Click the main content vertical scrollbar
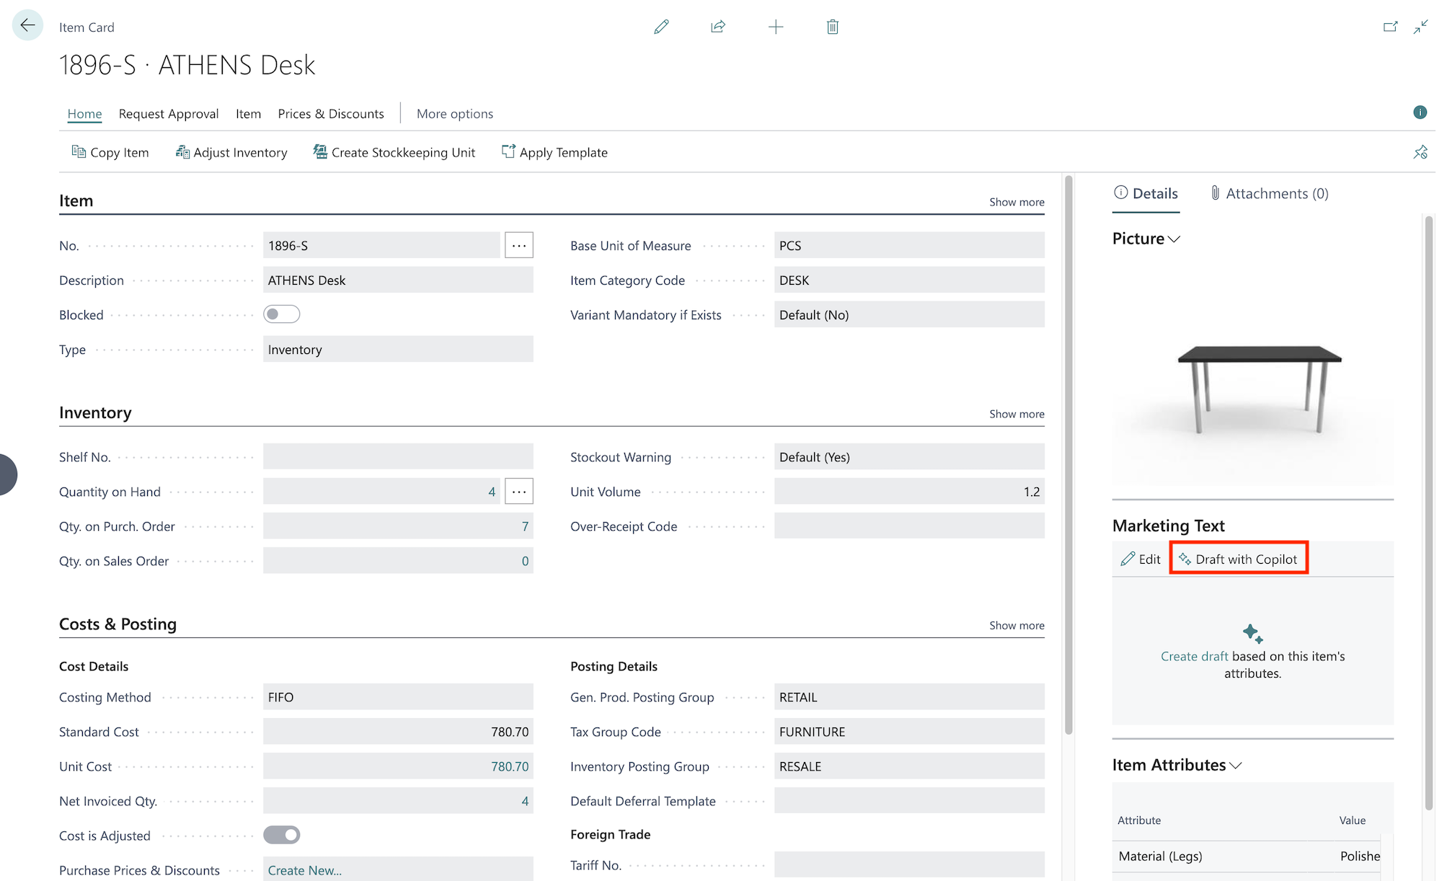Viewport: 1442px width, 881px height. (1069, 456)
